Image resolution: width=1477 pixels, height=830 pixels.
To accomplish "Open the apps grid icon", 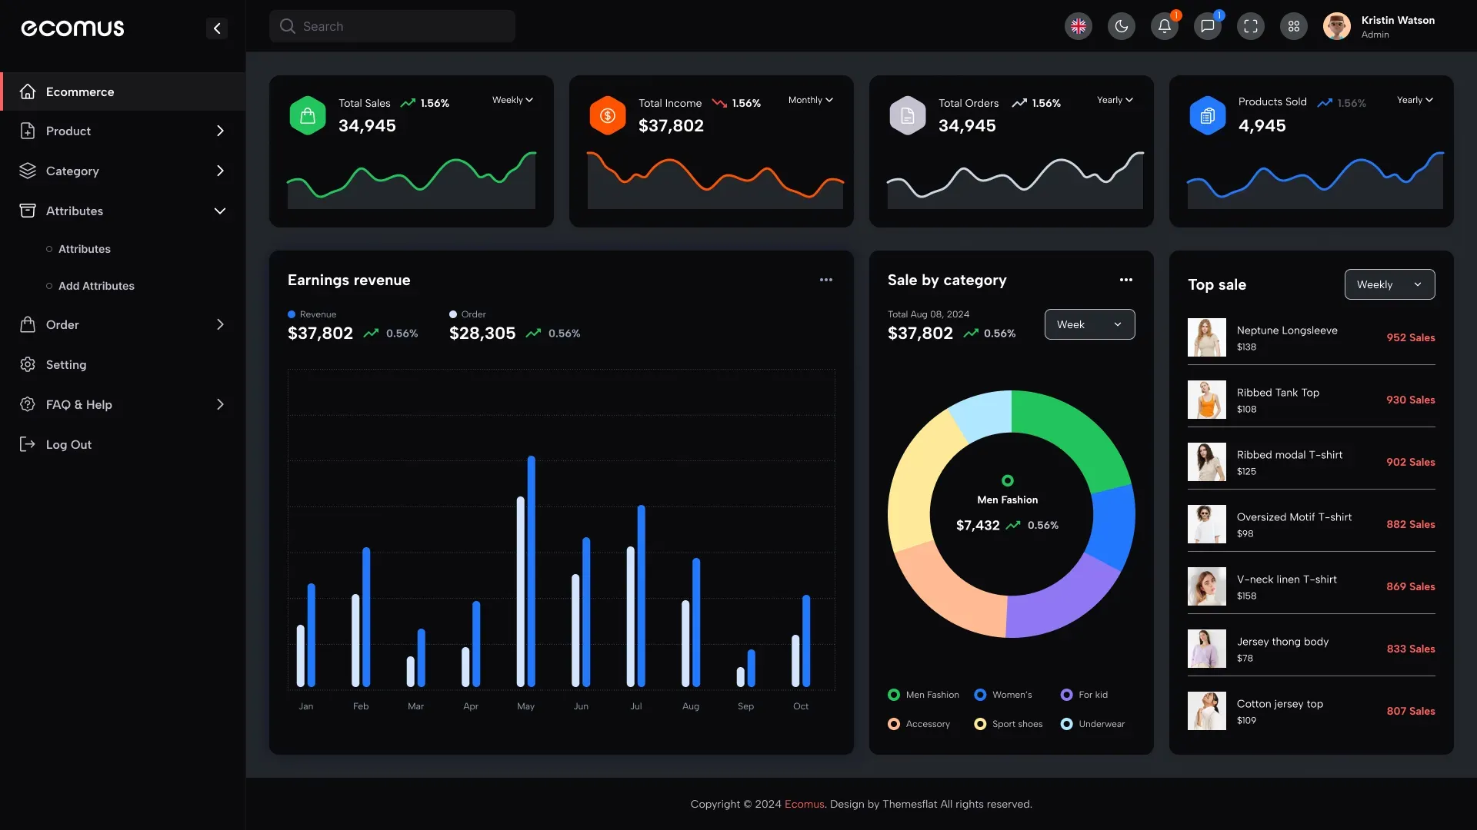I will (1293, 25).
